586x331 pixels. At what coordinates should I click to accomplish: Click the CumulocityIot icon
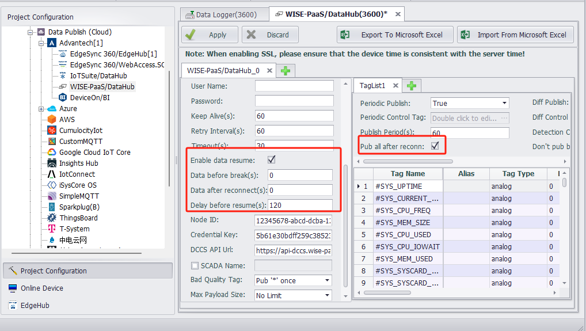click(x=52, y=131)
